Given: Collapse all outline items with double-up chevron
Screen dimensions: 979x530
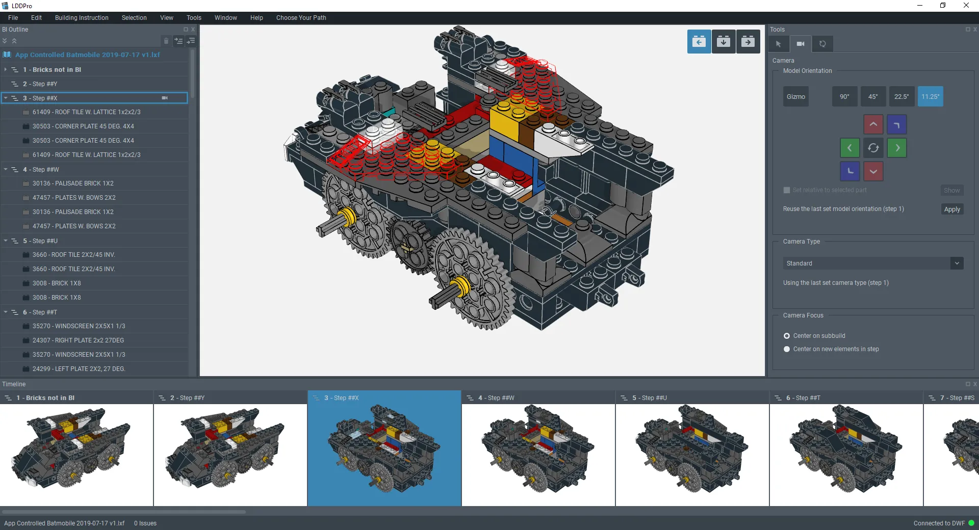Looking at the screenshot, I should click(14, 41).
